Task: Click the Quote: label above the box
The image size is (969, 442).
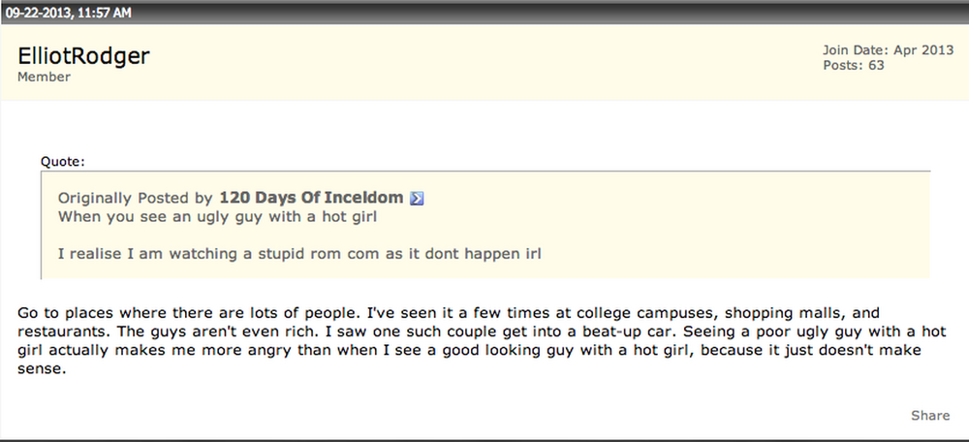Action: click(x=62, y=162)
